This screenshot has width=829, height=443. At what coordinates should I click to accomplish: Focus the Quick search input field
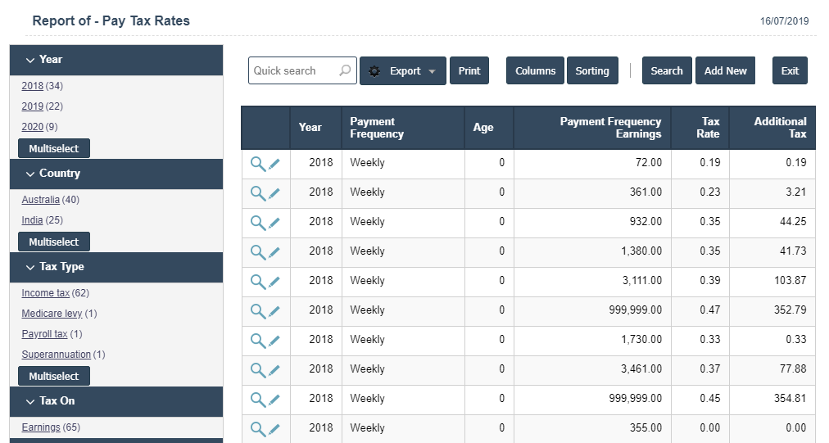pyautogui.click(x=293, y=70)
